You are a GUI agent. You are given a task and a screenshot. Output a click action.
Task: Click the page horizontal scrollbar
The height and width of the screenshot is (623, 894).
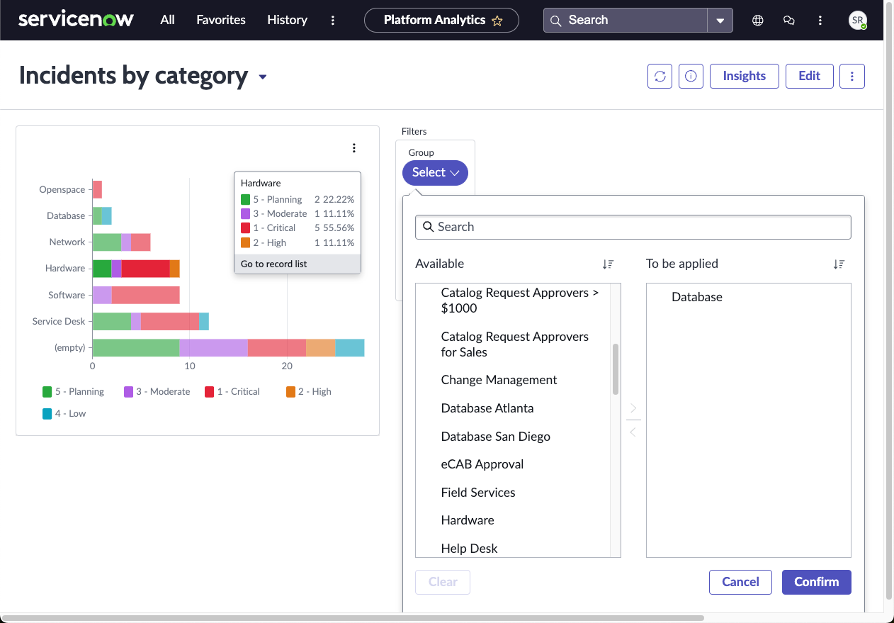[352, 618]
